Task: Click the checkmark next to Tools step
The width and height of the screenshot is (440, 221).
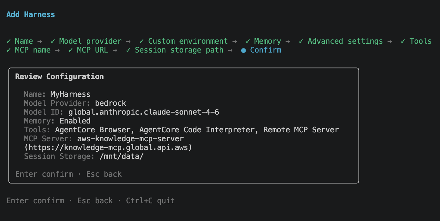Action: pyautogui.click(x=403, y=41)
